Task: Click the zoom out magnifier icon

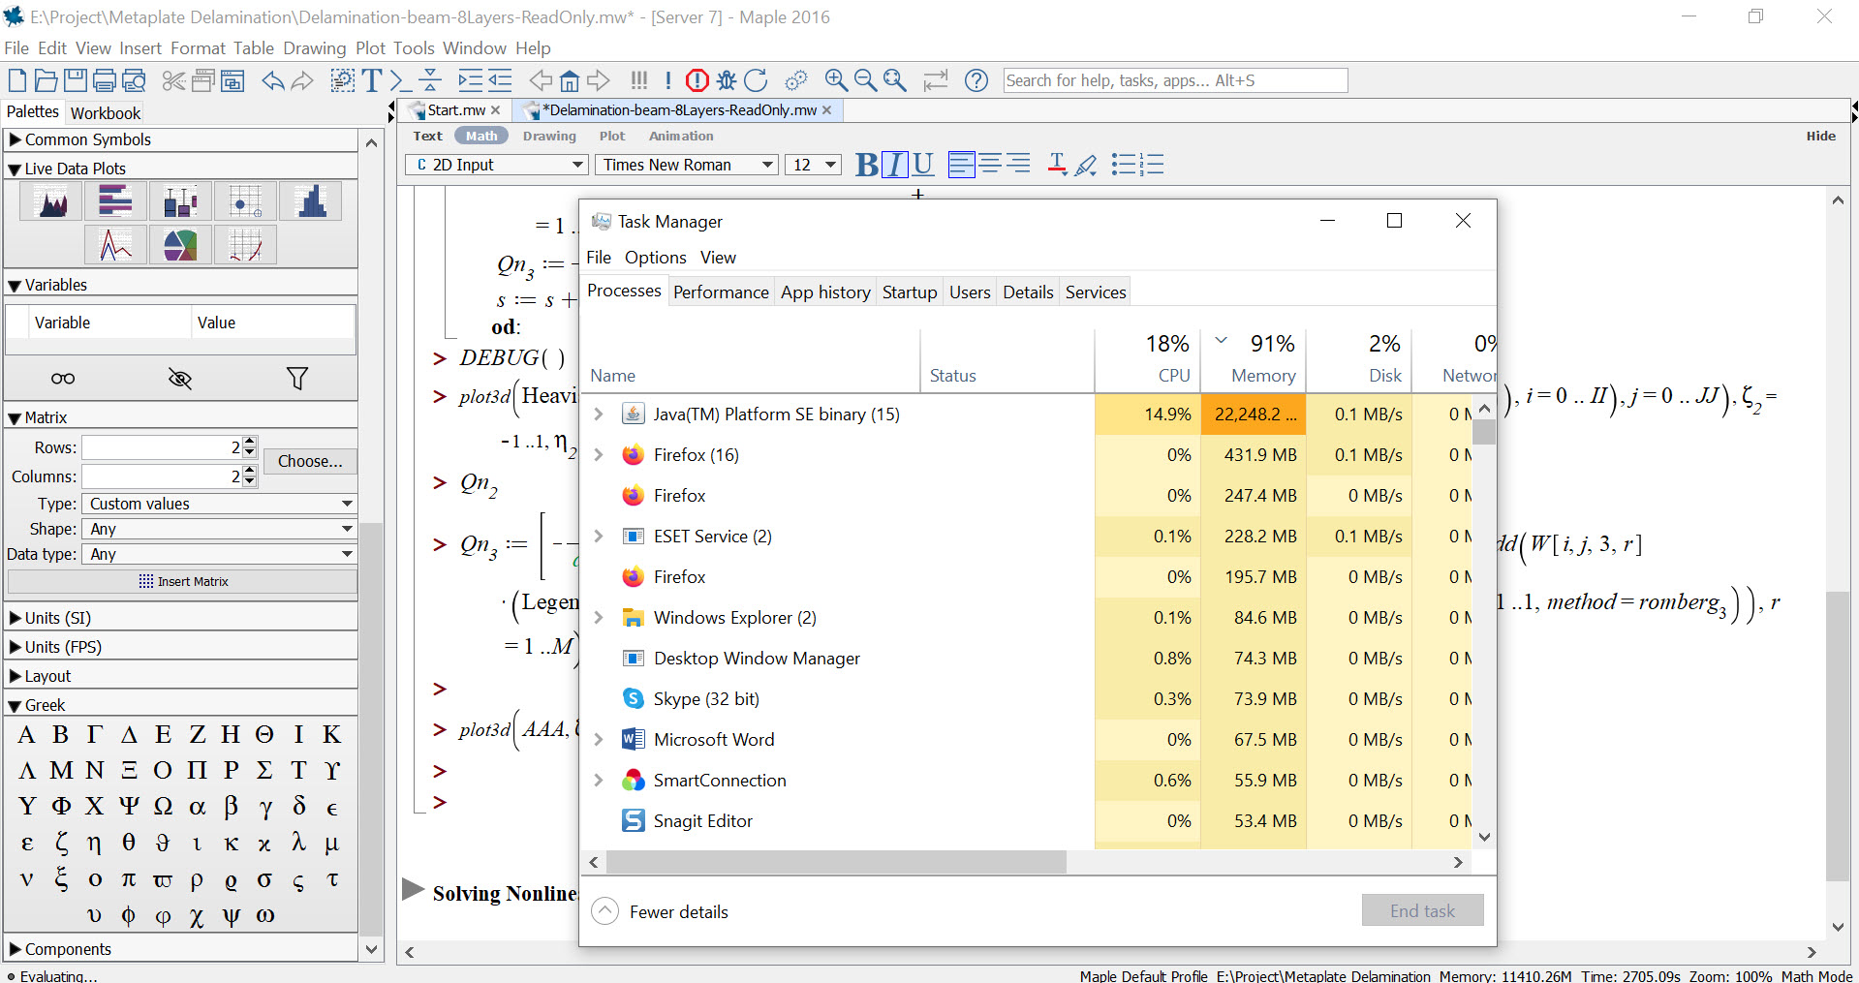Action: coord(865,80)
